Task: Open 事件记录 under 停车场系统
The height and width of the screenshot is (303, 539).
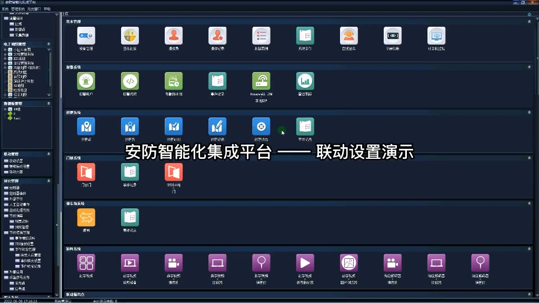Action: point(129,217)
